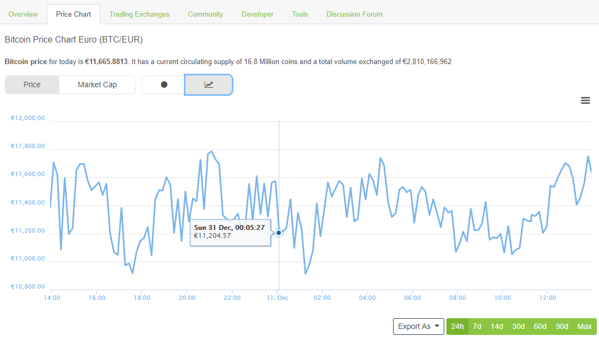599x337 pixels.
Task: Click the €11,665.8813 price value
Action: pos(106,62)
